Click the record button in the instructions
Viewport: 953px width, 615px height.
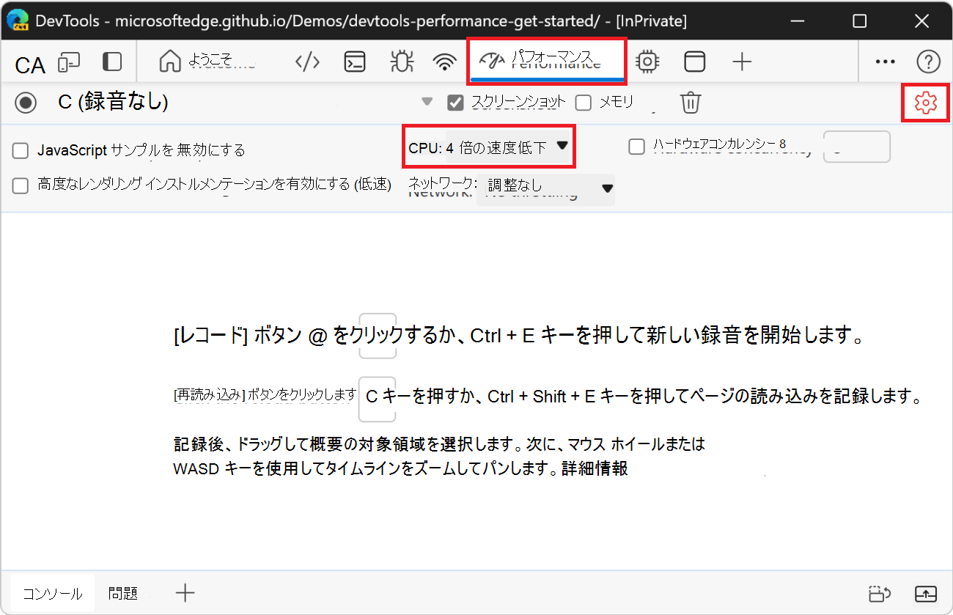coord(378,336)
